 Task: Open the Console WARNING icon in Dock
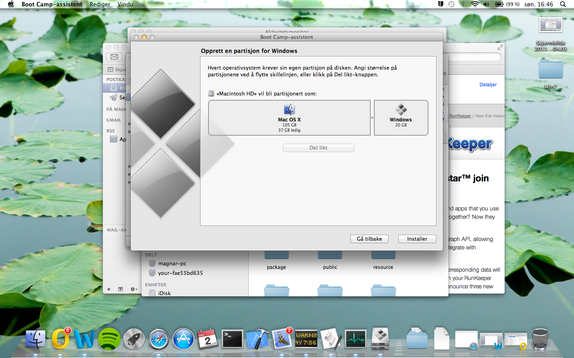[x=306, y=339]
